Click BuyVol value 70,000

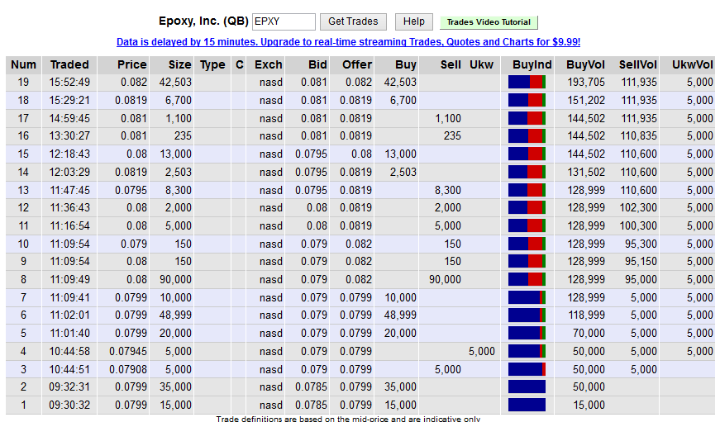pyautogui.click(x=589, y=333)
